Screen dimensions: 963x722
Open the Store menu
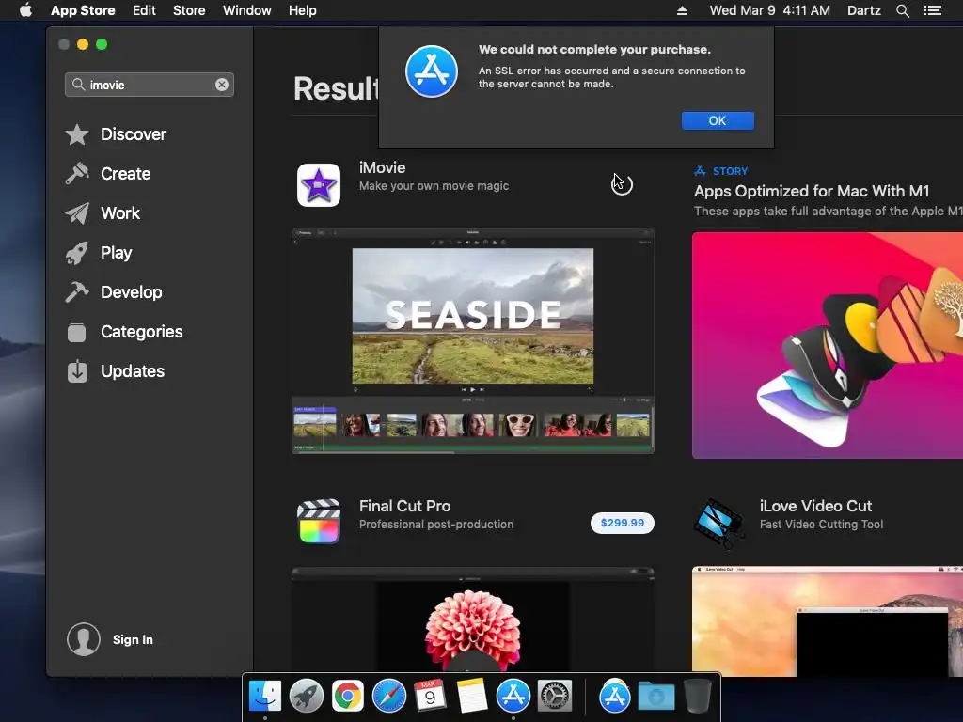(189, 10)
